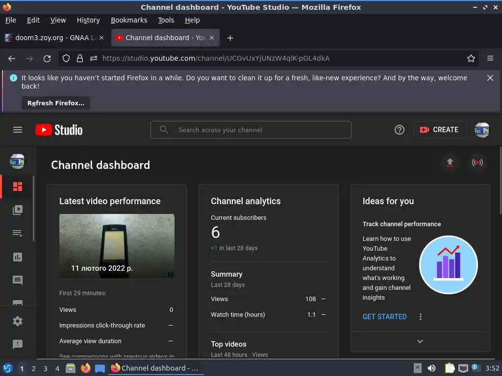Click the three-dot menu beside GET STARTED
Viewport: 502px width, 376px height.
420,317
